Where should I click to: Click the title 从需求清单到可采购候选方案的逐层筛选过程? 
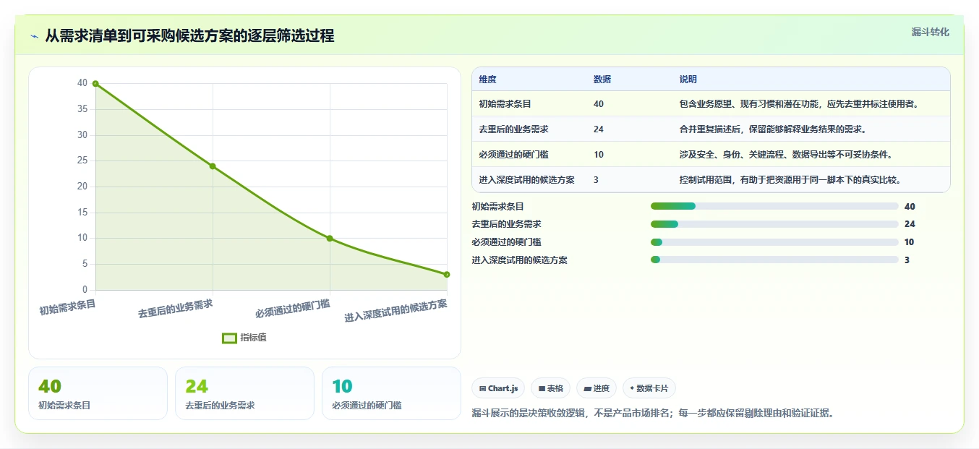[189, 36]
